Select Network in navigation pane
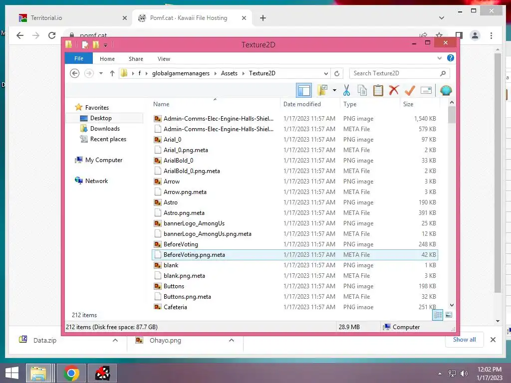This screenshot has width=511, height=383. pos(96,181)
